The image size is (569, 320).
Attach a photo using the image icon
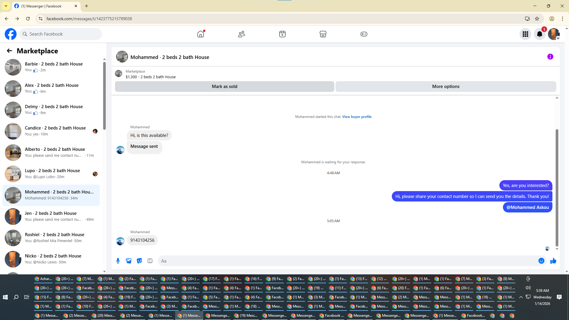pyautogui.click(x=129, y=261)
